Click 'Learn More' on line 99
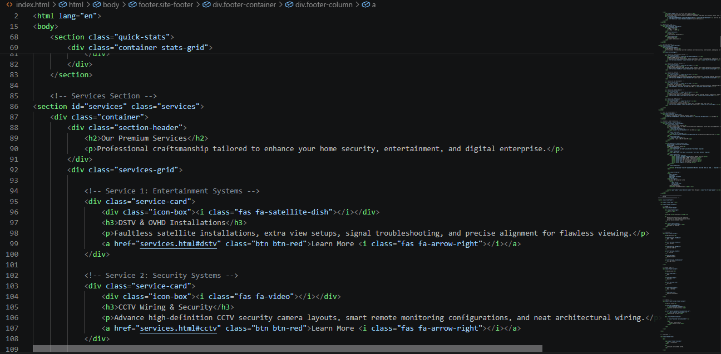Image resolution: width=721 pixels, height=354 pixels. [x=333, y=243]
